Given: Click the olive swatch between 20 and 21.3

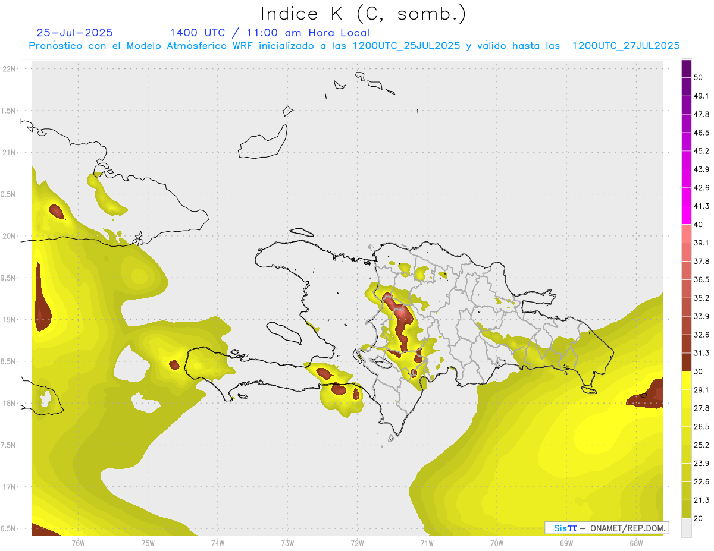Looking at the screenshot, I should pyautogui.click(x=686, y=509).
